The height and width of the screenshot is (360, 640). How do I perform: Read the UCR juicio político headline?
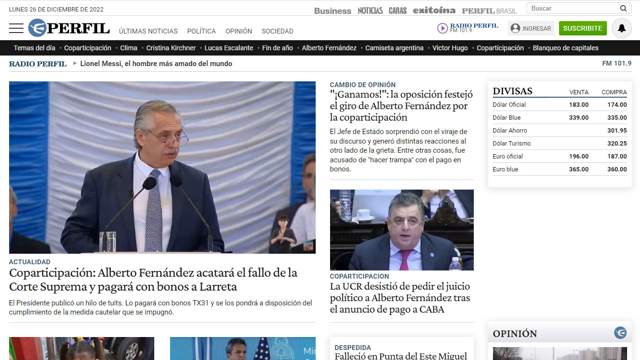click(400, 298)
